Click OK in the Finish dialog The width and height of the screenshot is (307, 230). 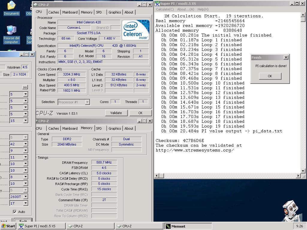pos(270,76)
